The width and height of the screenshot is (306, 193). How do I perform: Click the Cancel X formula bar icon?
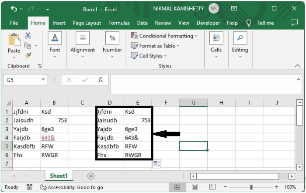[x=69, y=80]
